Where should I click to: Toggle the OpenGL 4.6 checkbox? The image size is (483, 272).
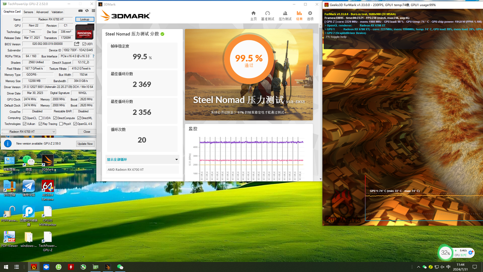click(75, 124)
